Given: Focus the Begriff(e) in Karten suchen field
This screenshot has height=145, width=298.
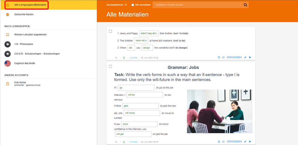Looking at the screenshot, I should [198, 5].
